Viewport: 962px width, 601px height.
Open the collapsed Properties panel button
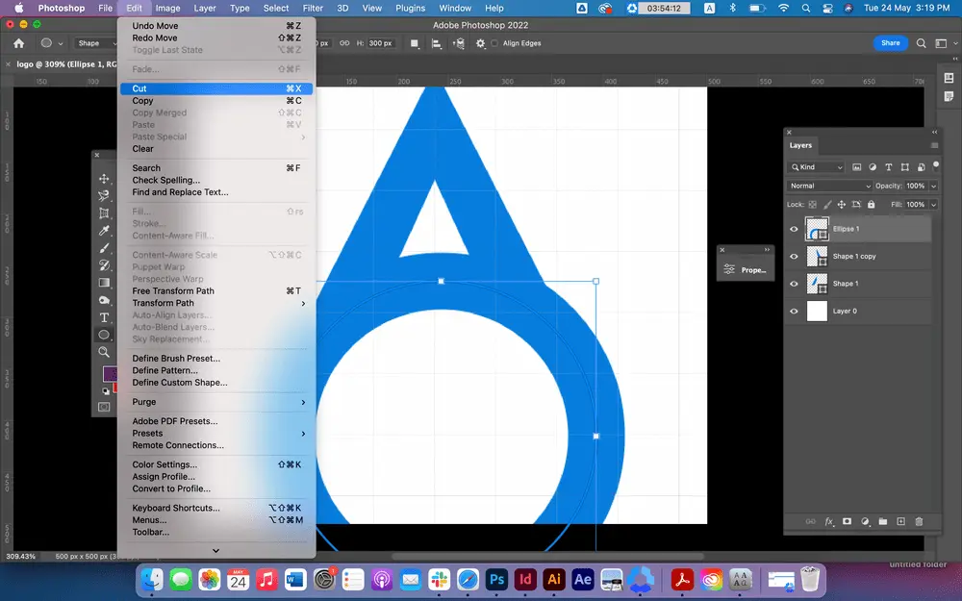coord(747,270)
